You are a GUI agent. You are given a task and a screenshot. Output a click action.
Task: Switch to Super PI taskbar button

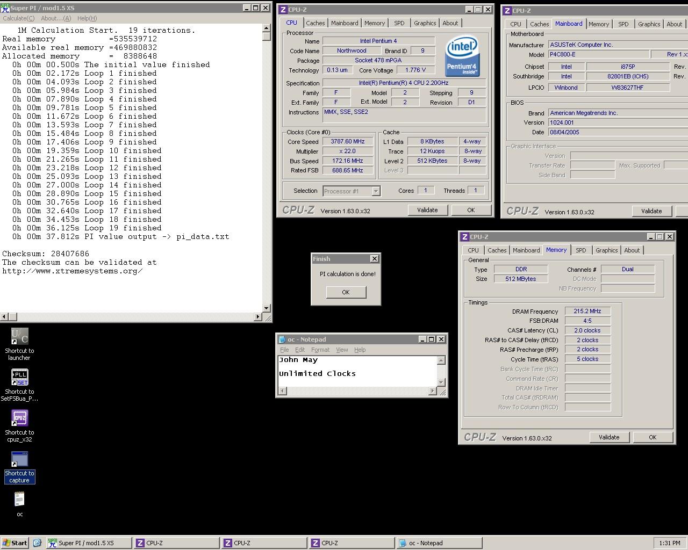coord(88,543)
